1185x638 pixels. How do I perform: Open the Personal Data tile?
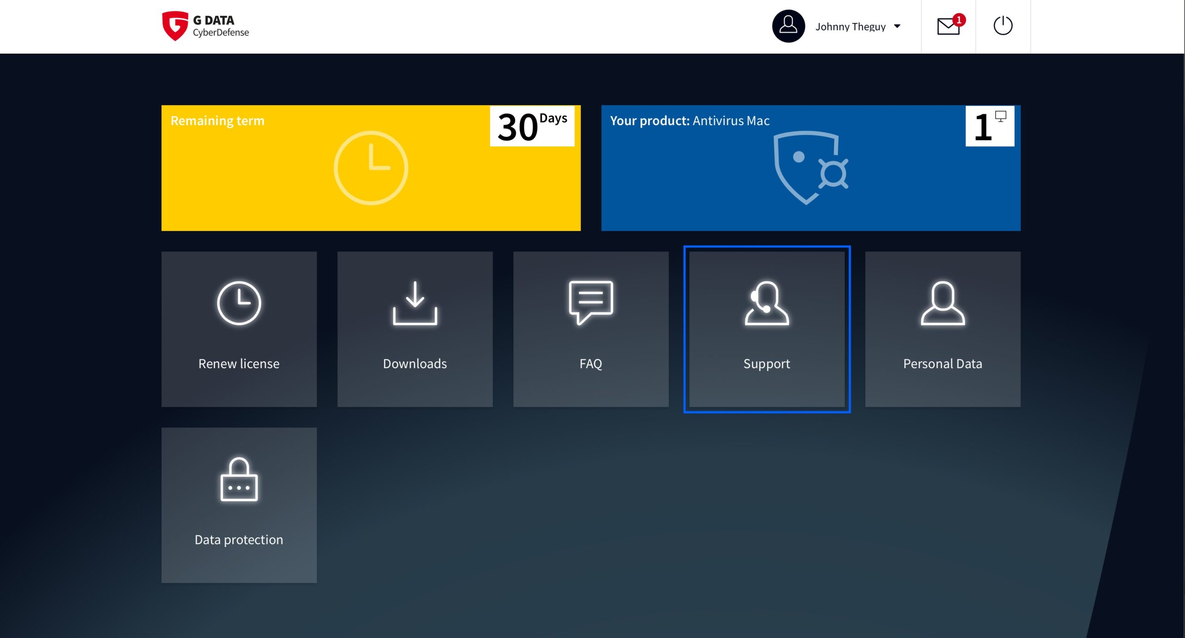(x=942, y=329)
